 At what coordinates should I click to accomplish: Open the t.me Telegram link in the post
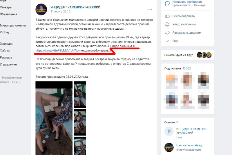(57, 50)
